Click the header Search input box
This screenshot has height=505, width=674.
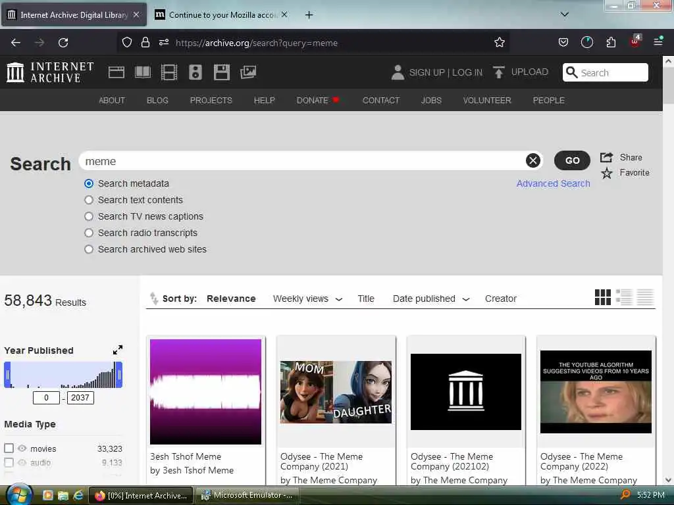point(606,72)
